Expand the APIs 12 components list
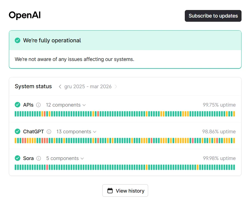The width and height of the screenshot is (249, 204). pos(66,105)
